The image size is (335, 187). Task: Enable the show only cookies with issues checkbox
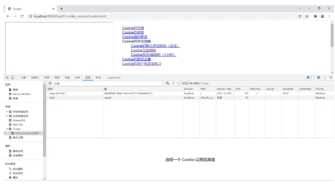click(179, 84)
